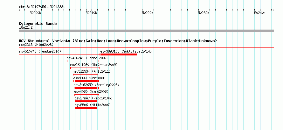This screenshot has height=130, width=283.
Task: Click the ruler's left arrowhead
Action: coord(20,10)
